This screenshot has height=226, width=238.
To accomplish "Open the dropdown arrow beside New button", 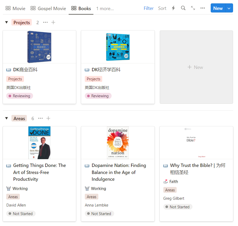I will (x=229, y=8).
